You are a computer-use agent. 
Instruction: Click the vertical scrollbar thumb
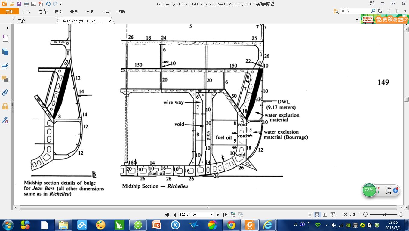coord(406,100)
